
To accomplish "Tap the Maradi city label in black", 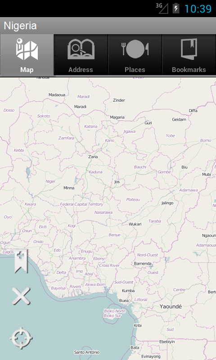I will [x=80, y=107].
